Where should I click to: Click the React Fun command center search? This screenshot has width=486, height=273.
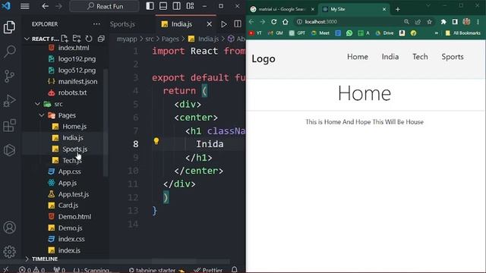[105, 6]
